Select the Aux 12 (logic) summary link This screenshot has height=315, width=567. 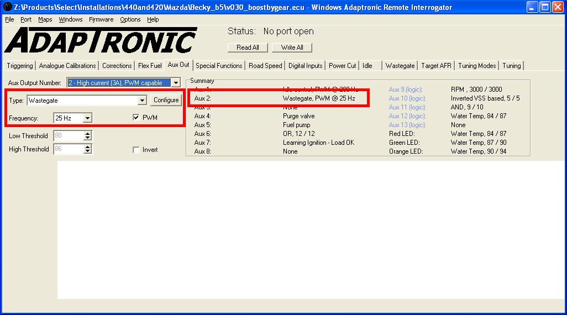(x=407, y=116)
